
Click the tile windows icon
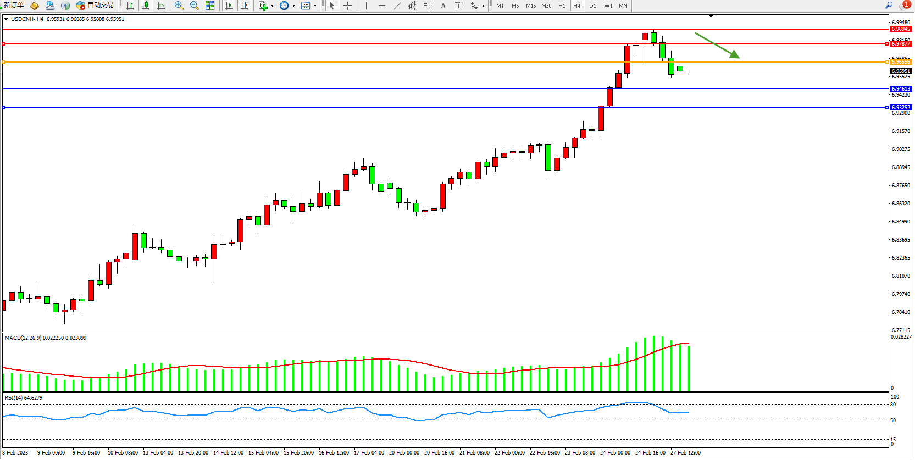pyautogui.click(x=210, y=5)
